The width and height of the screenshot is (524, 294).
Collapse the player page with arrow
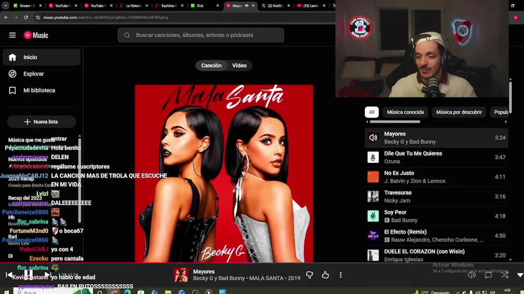point(520,275)
